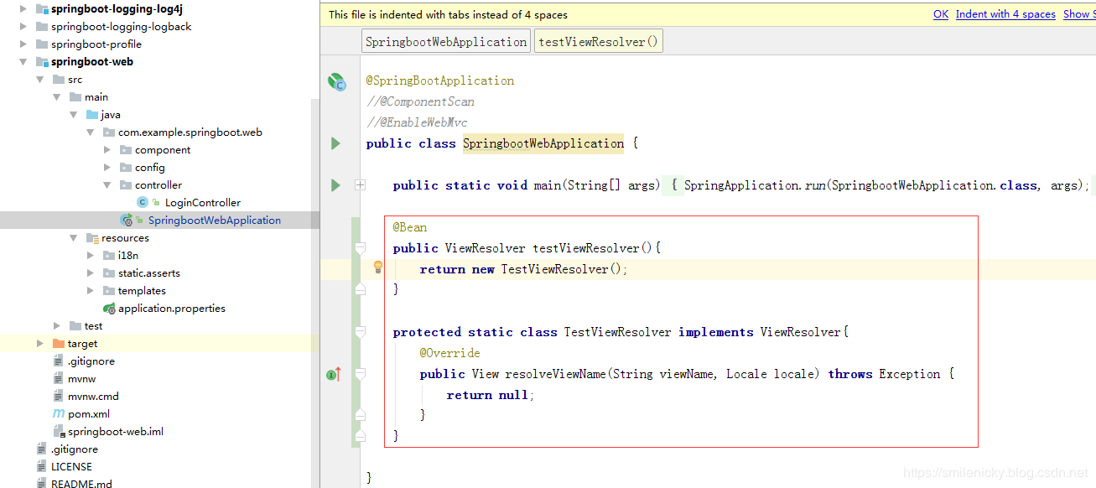The width and height of the screenshot is (1096, 488).
Task: Click the OK link in indentation banner
Action: pos(941,14)
